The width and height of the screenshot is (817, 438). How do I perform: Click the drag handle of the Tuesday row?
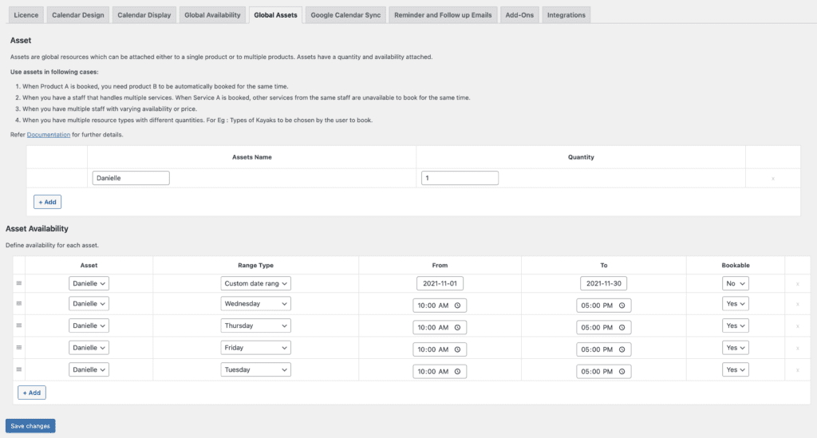click(x=19, y=369)
